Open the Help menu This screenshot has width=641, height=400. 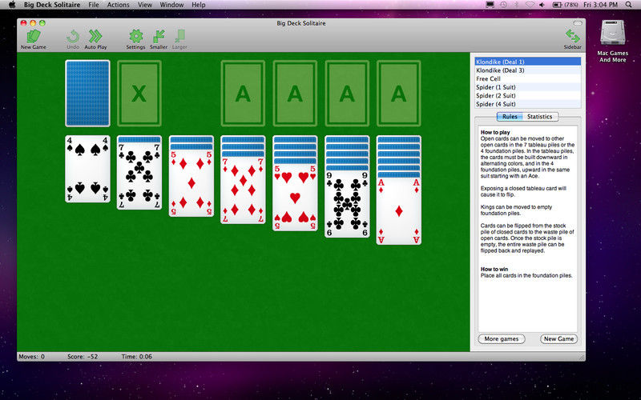pyautogui.click(x=199, y=5)
